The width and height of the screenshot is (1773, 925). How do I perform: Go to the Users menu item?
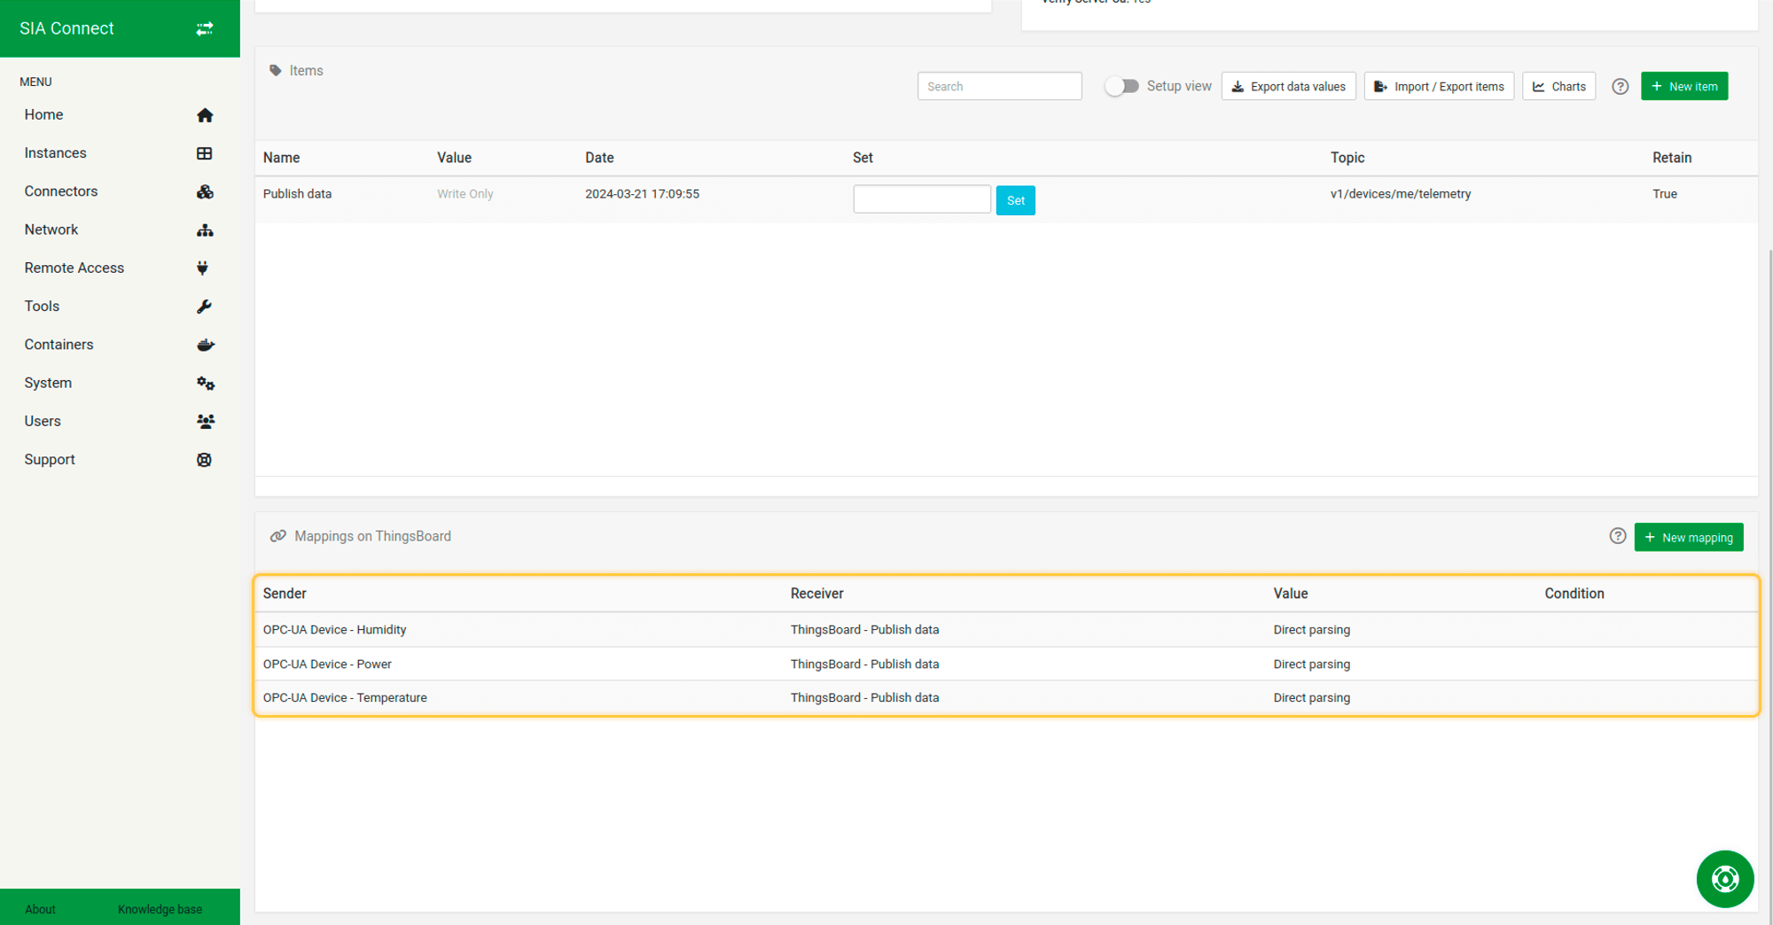[x=43, y=421]
